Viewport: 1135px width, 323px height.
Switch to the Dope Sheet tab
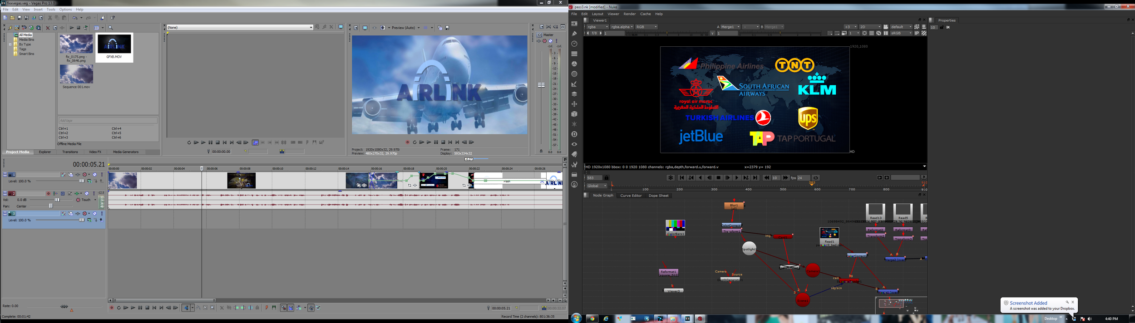[x=658, y=196]
